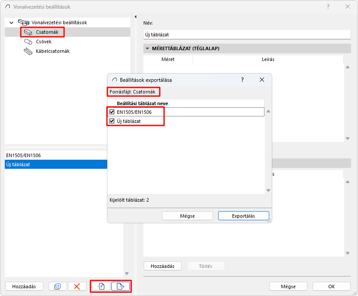Open help in the export dialog

coord(242,80)
